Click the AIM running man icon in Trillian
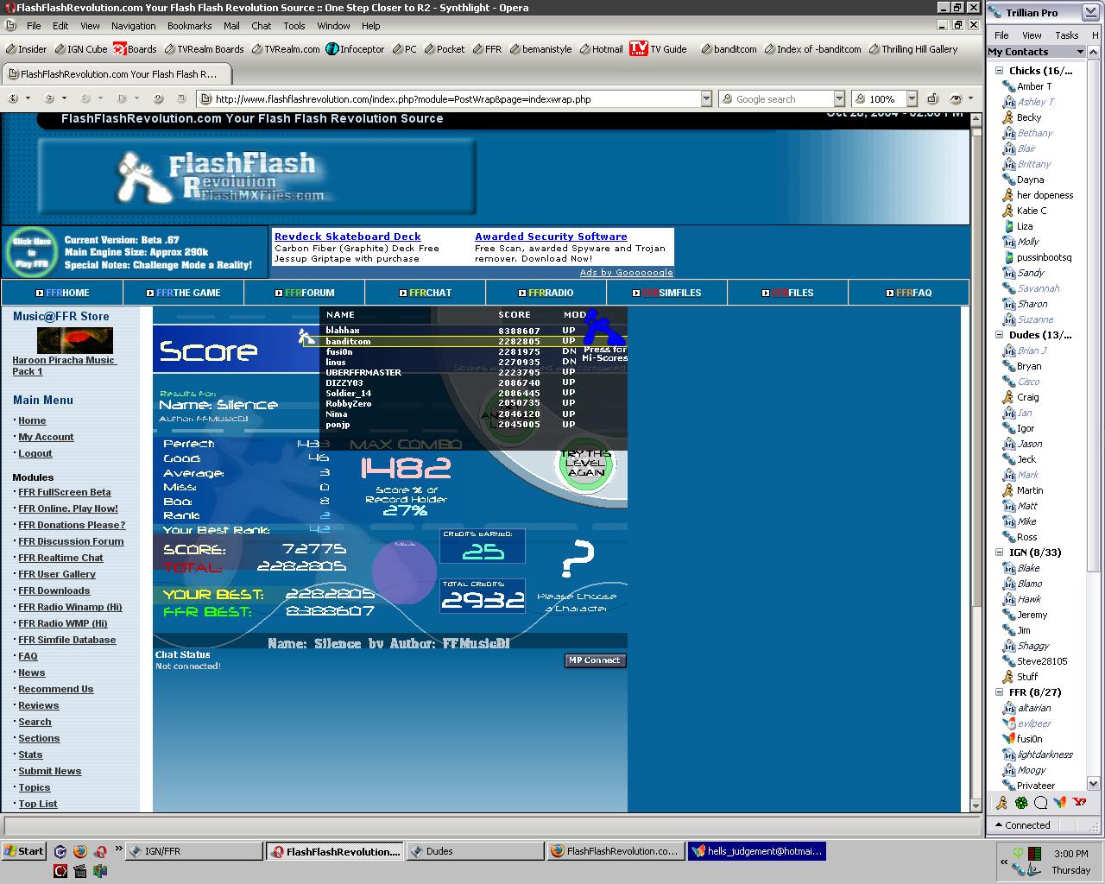1105x884 pixels. (x=1001, y=802)
